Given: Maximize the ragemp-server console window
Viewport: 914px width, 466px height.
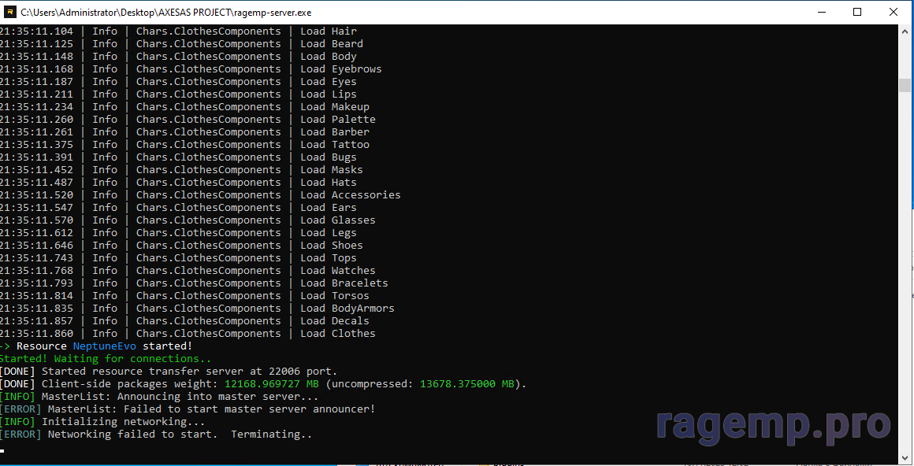Looking at the screenshot, I should [857, 12].
